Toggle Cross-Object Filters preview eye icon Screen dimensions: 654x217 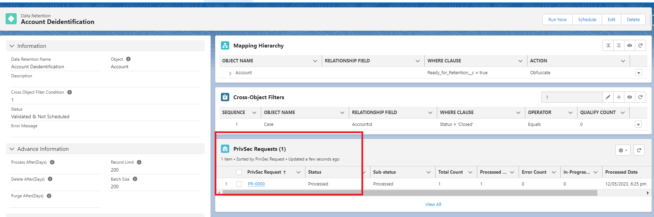click(x=630, y=97)
